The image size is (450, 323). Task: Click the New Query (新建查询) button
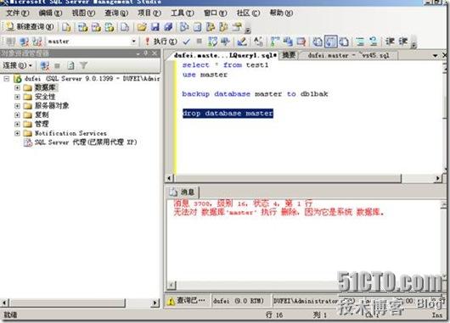[30, 27]
